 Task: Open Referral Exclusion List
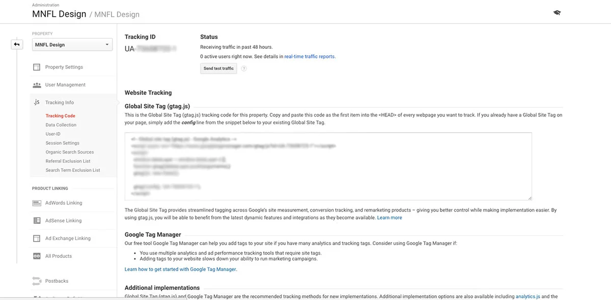pos(68,161)
